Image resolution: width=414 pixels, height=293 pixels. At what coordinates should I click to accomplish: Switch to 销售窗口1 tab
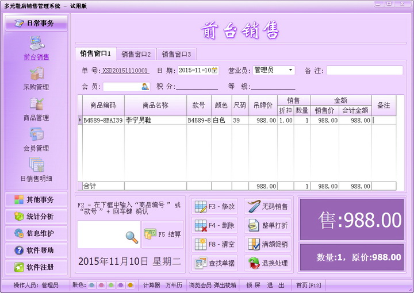[95, 54]
